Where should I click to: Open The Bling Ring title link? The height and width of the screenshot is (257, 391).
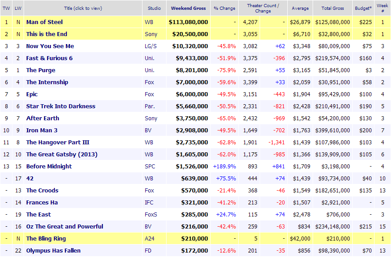[x=46, y=239]
